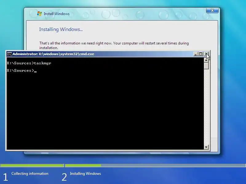The height and width of the screenshot is (184, 246).
Task: Click the command prompt scrollbar down arrow
Action: (206, 147)
